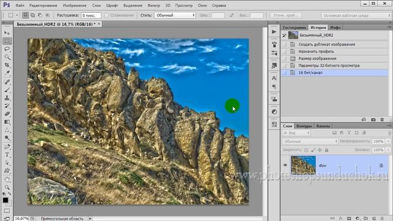Set history brush source for 'Размер изображения'
Viewport: 393px width, 221px height.
[284, 58]
